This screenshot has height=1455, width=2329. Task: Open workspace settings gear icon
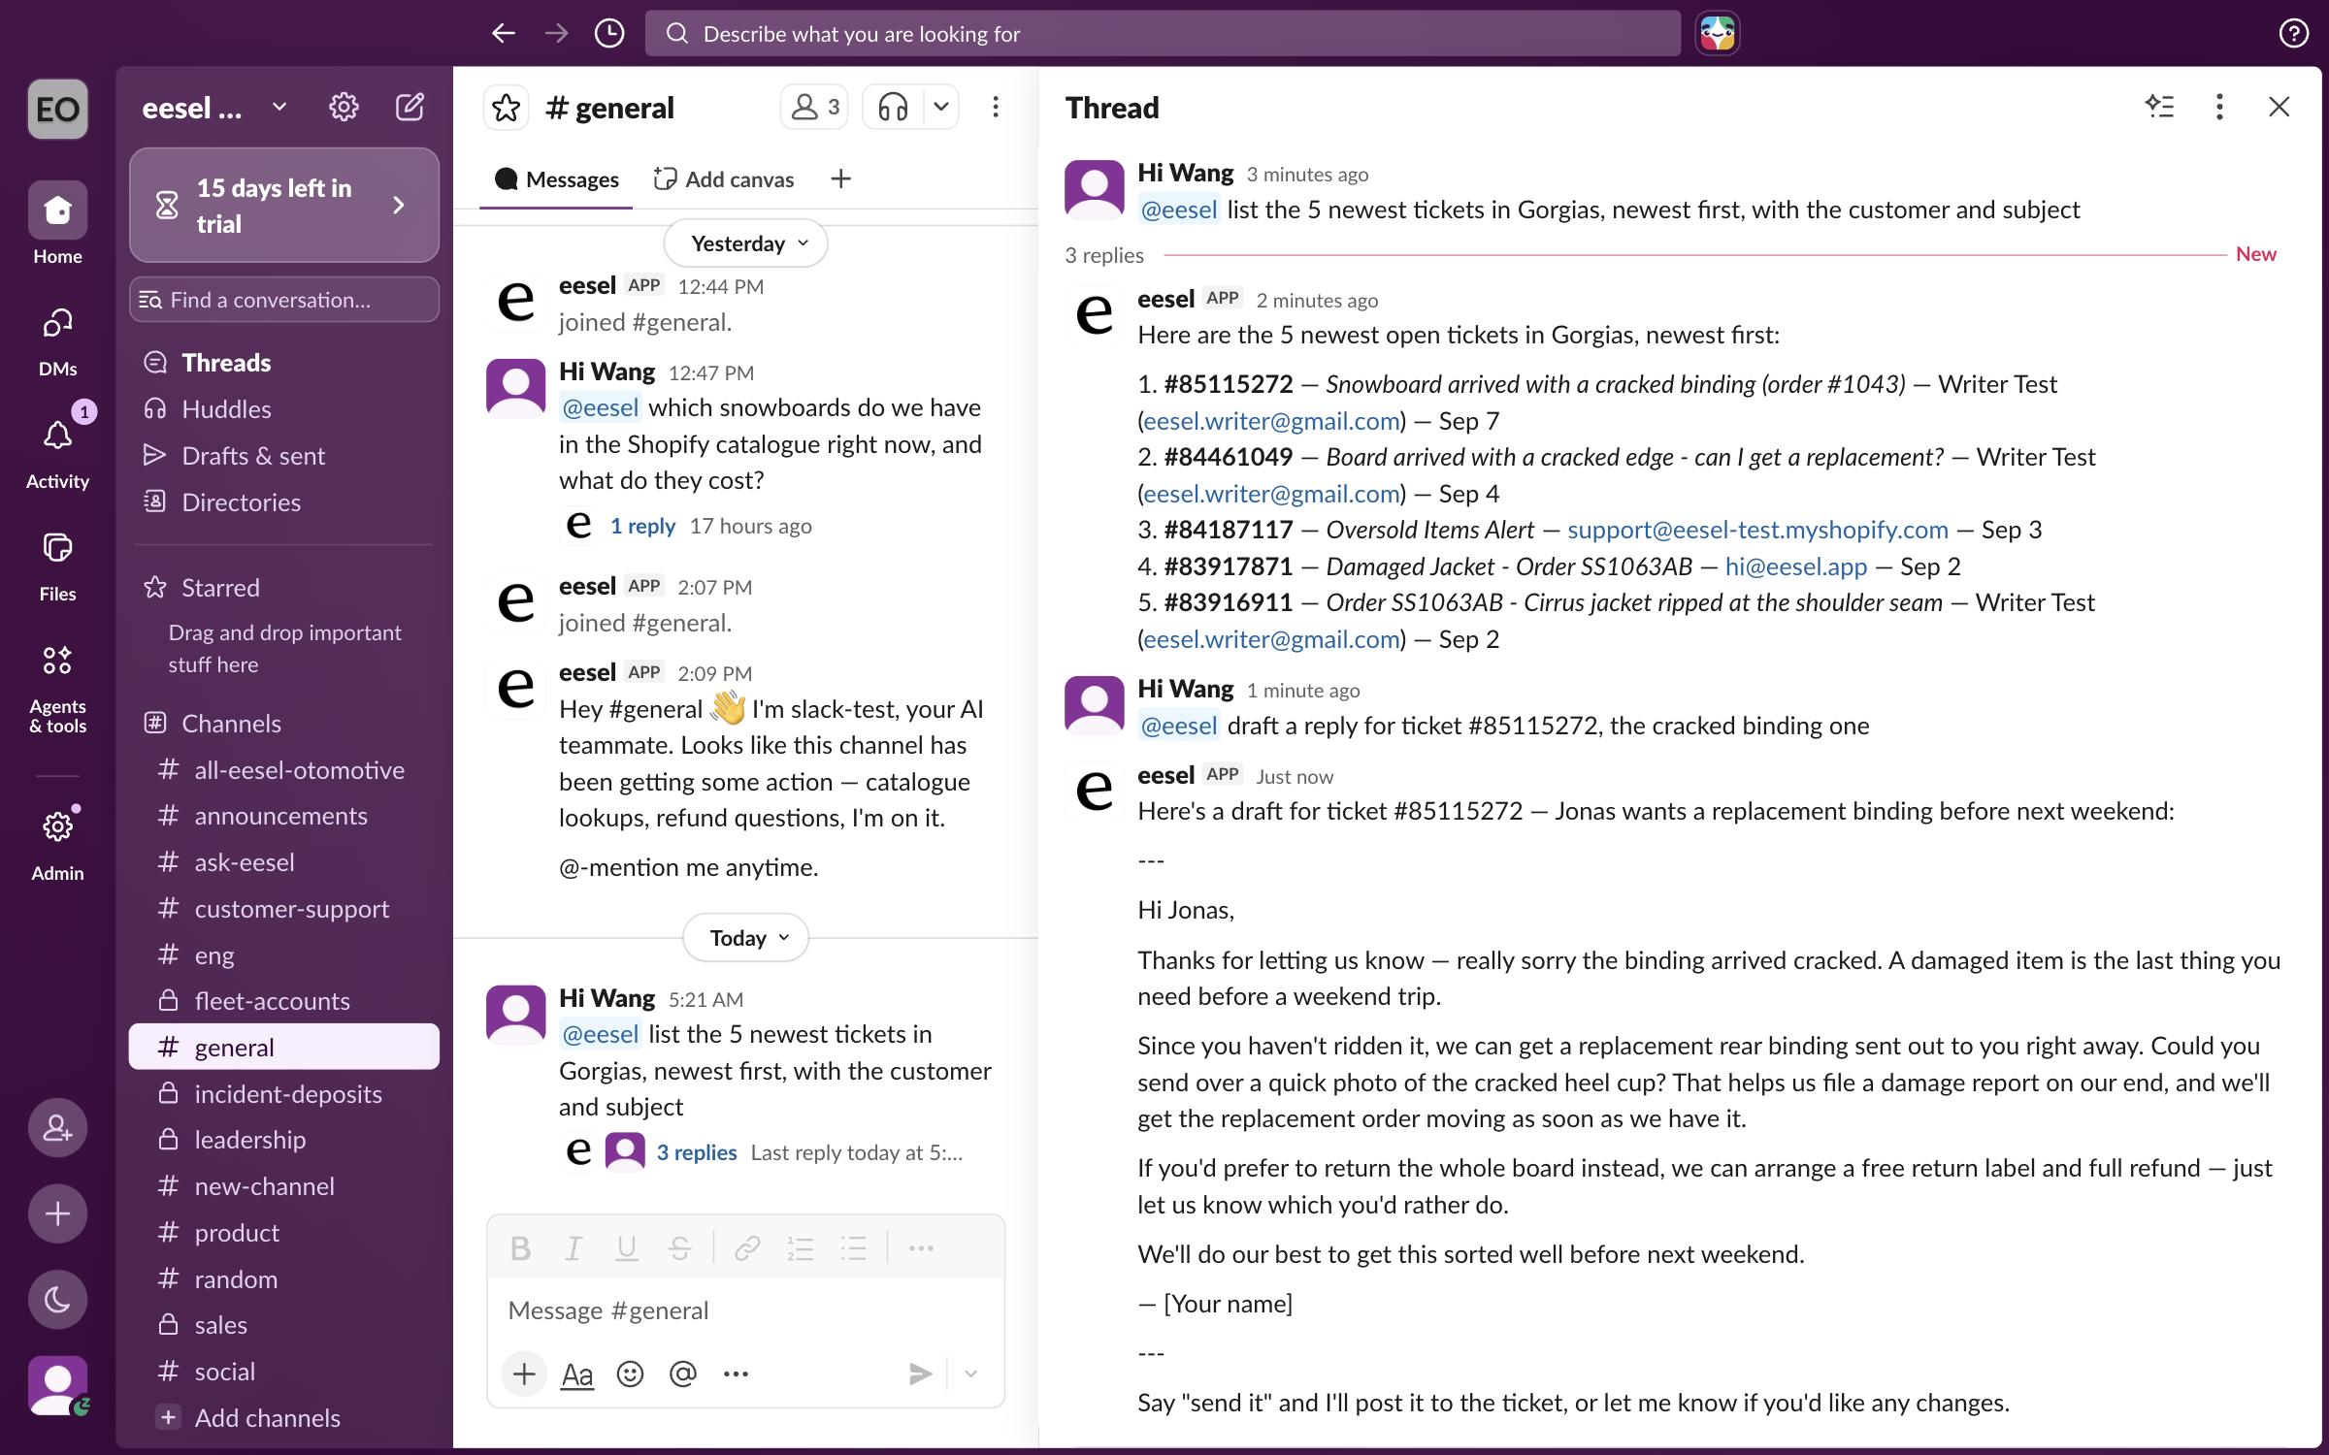coord(344,107)
